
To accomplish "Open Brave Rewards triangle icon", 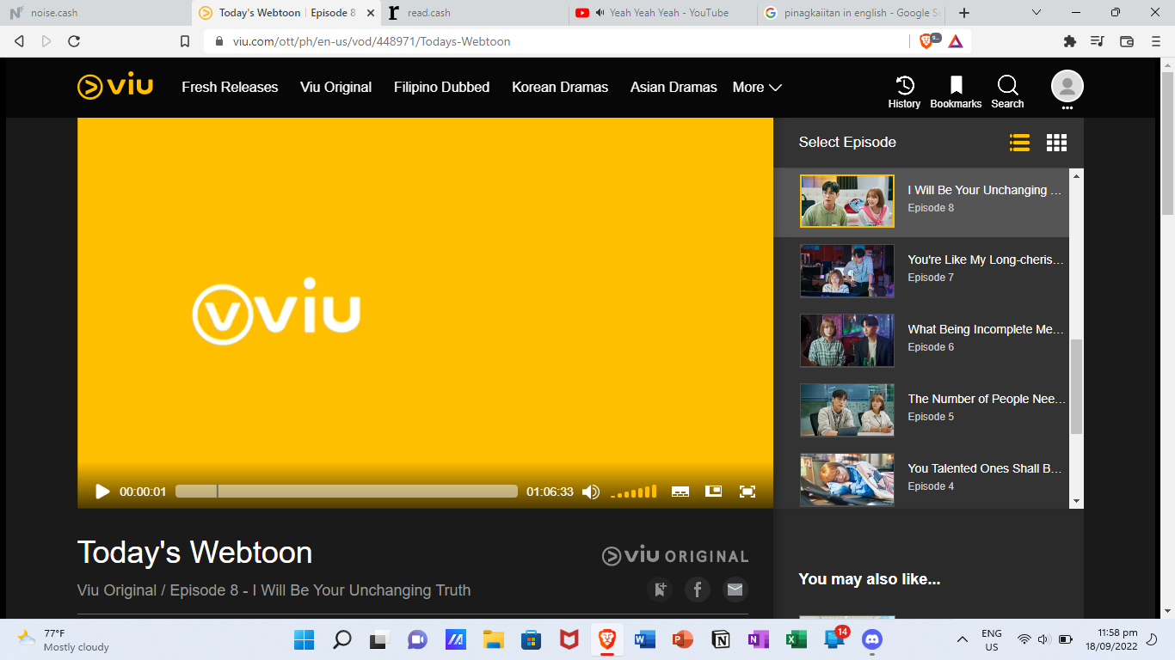I will coord(956,41).
